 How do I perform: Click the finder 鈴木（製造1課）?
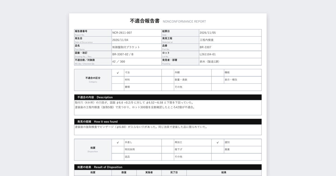pos(210,62)
